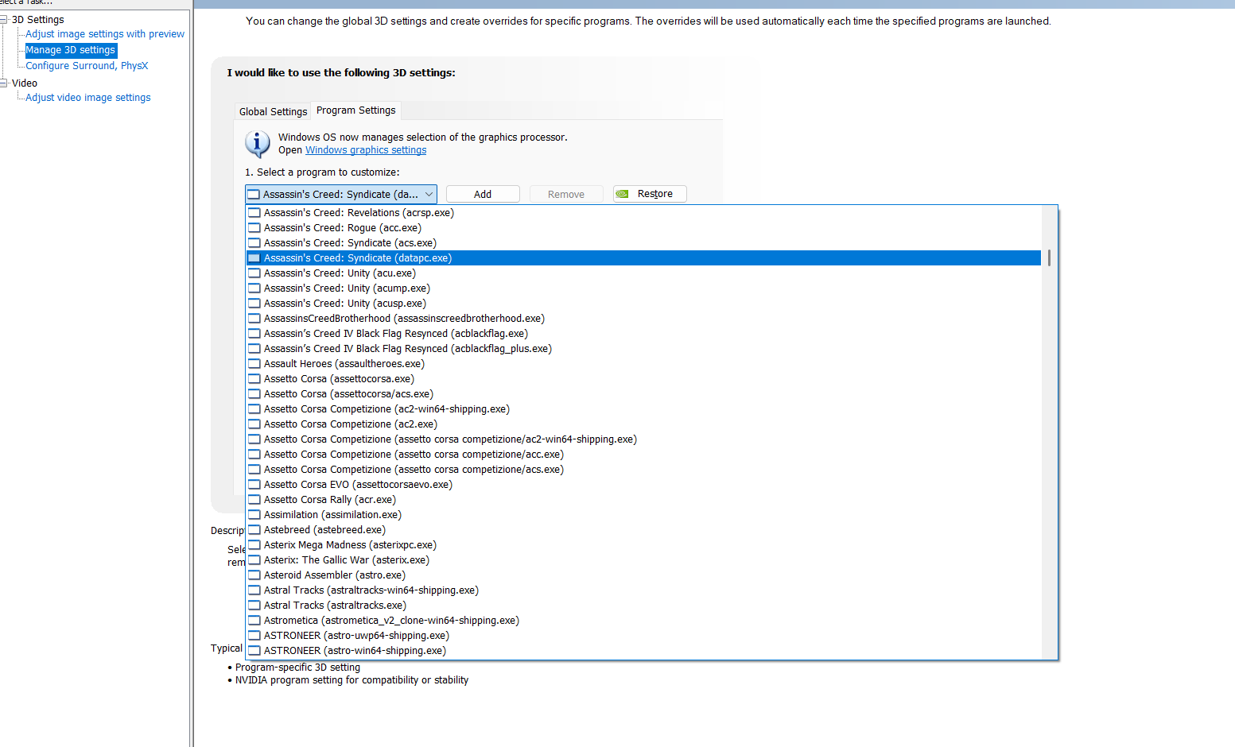Click the icon beside Assetto Corsa (assettocorsa.exe)
1235x747 pixels.
pyautogui.click(x=254, y=379)
